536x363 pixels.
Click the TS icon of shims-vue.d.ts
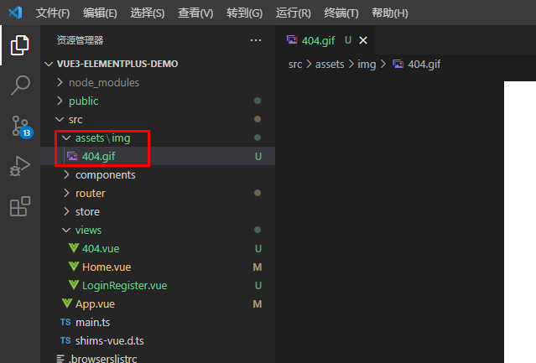65,340
